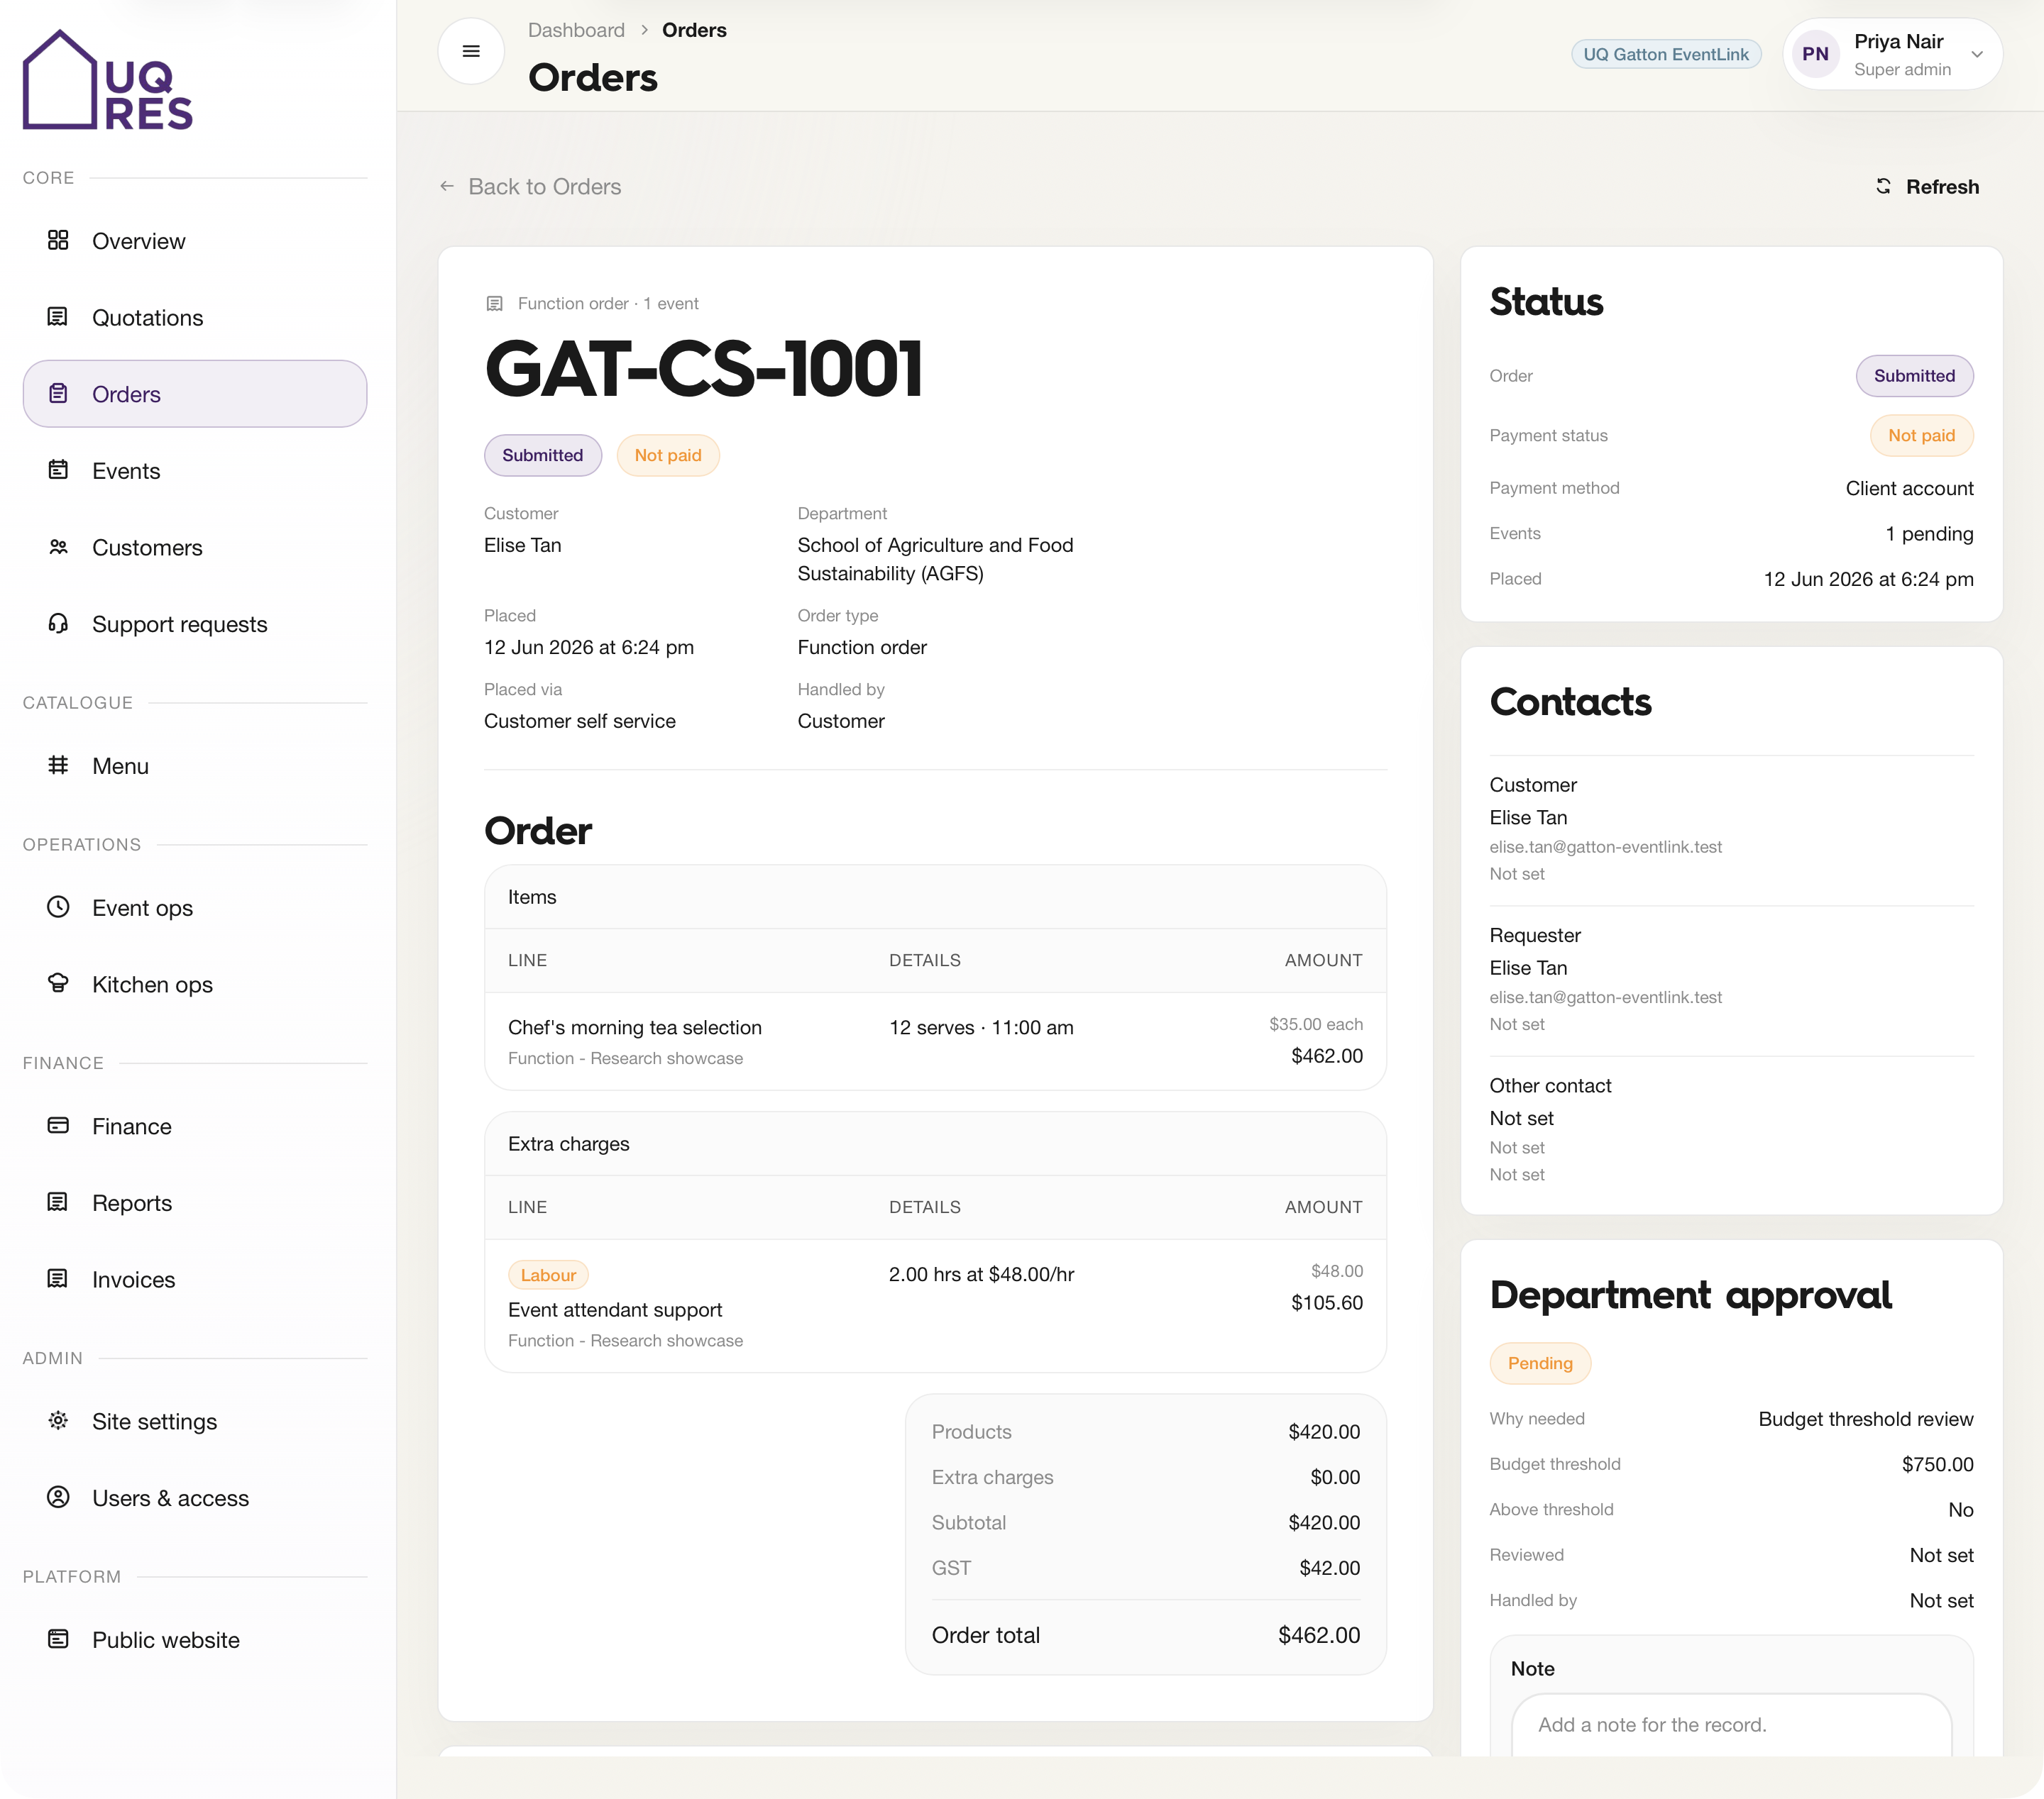Click Back to Orders link
Viewport: 2044px width, 1799px height.
tap(531, 187)
